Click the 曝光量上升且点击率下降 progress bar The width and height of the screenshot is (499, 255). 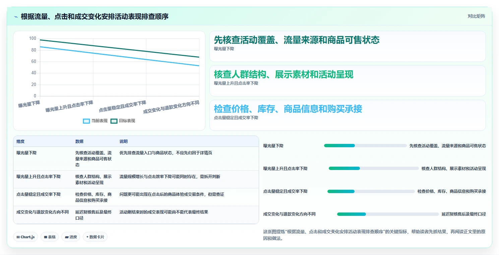pyautogui.click(x=374, y=168)
